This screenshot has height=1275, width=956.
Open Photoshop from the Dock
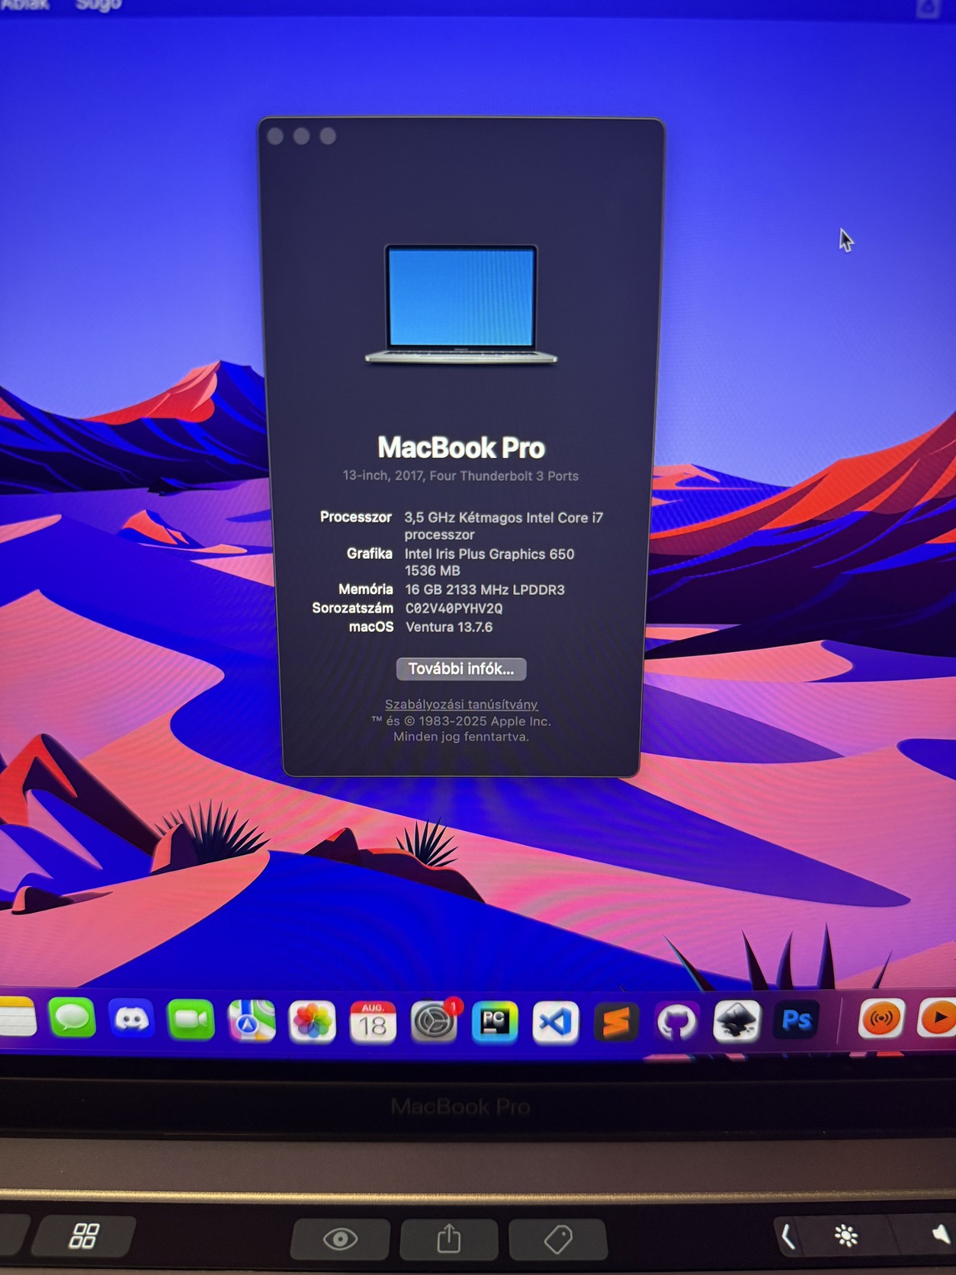[797, 1020]
